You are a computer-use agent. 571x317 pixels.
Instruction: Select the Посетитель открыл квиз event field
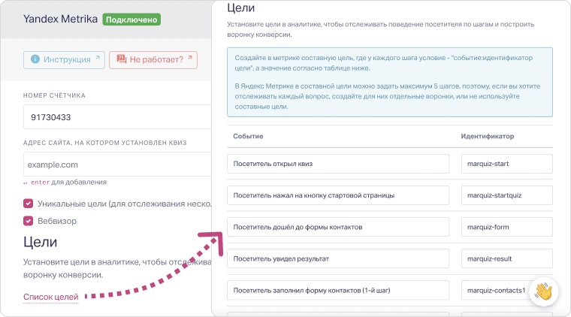pos(337,164)
